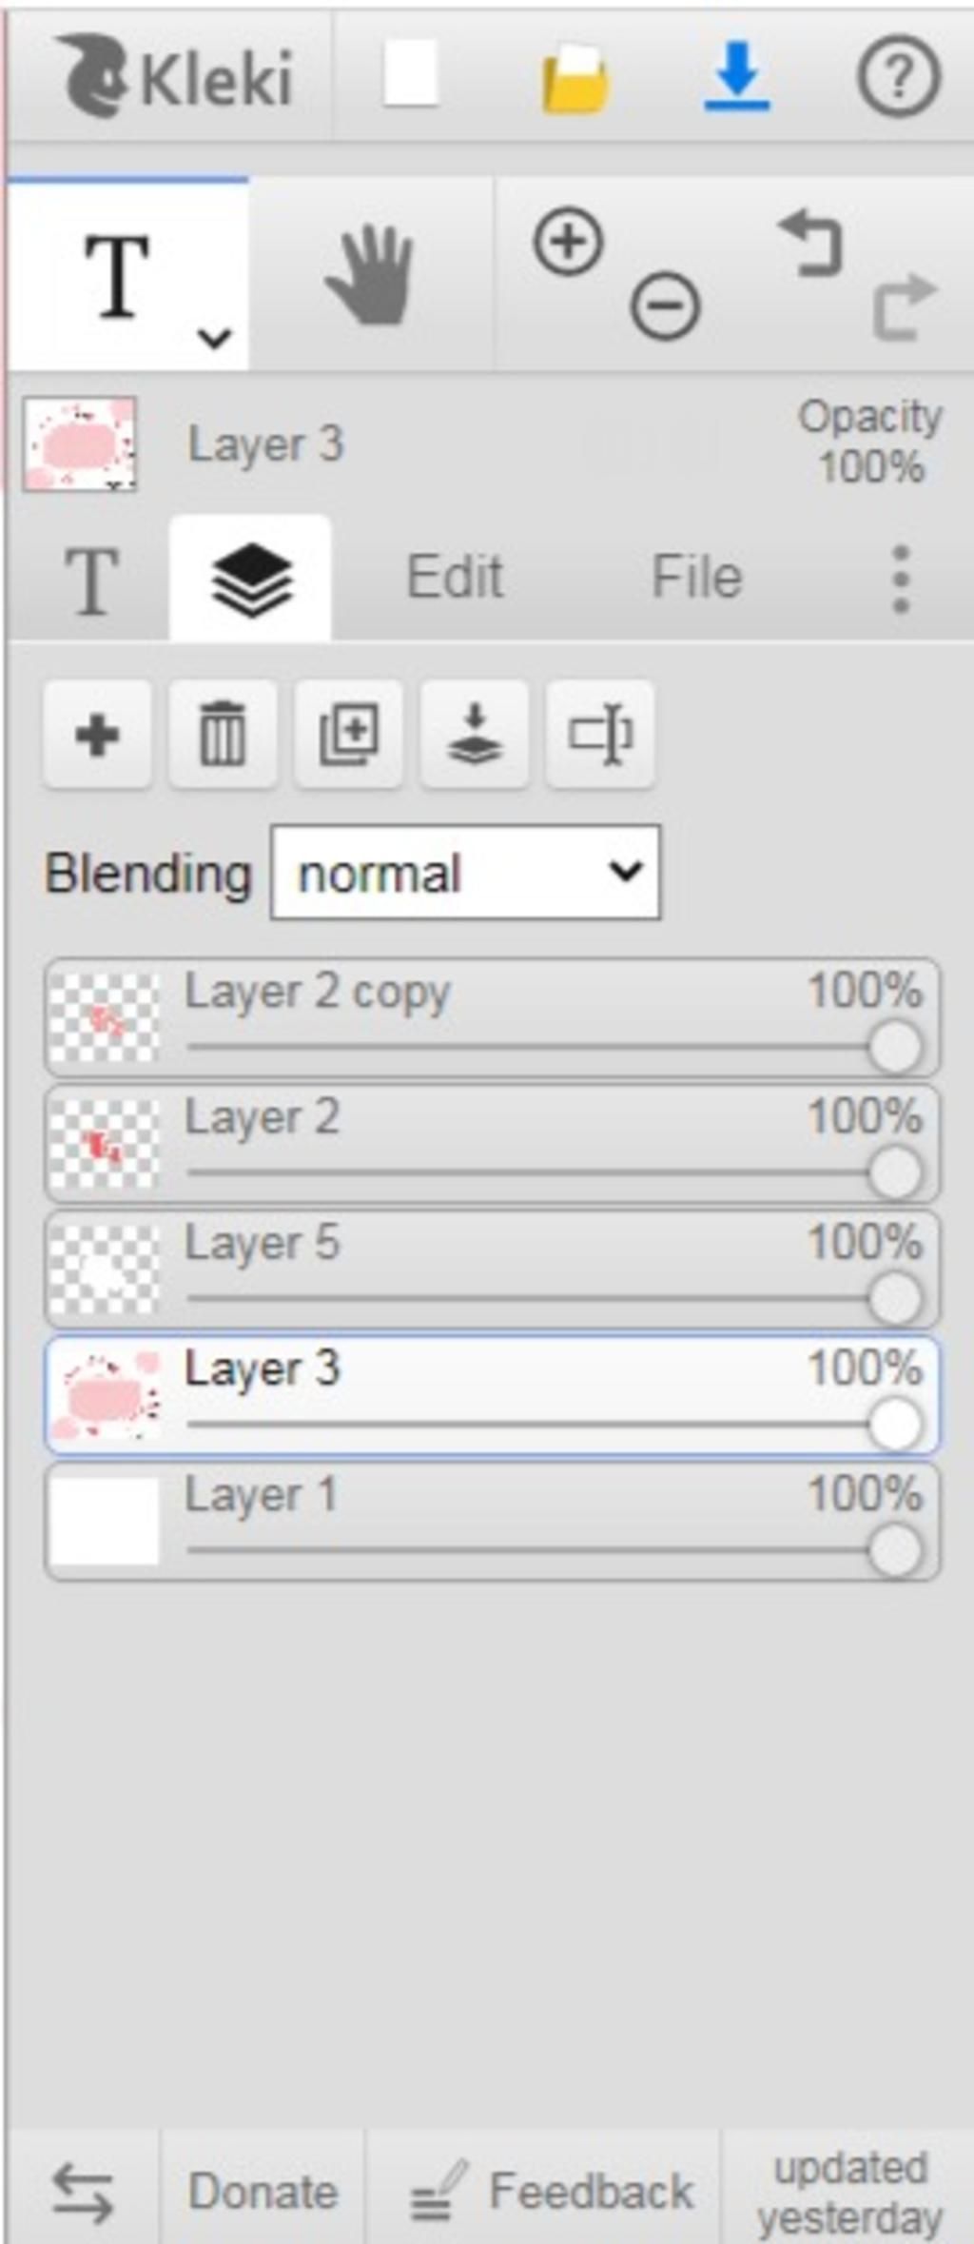Expand the Text tool chevron

[x=215, y=337]
